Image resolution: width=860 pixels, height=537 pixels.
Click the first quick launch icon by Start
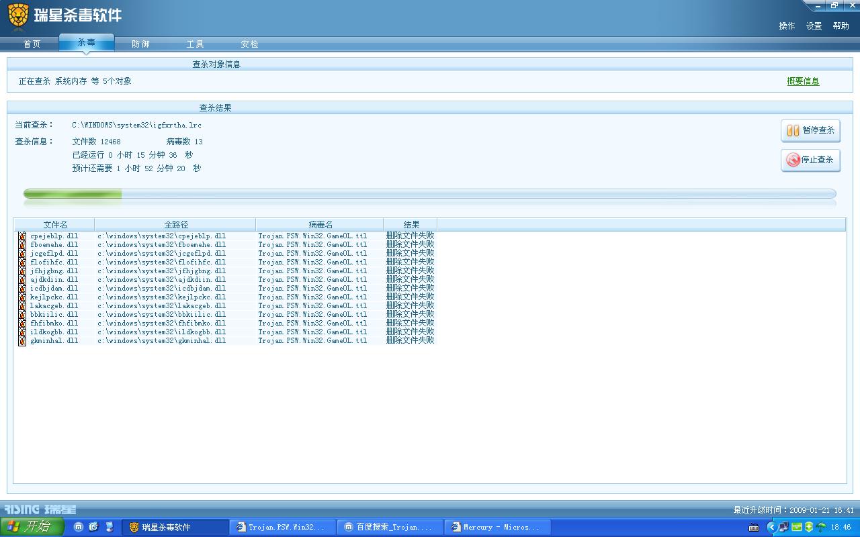[79, 527]
